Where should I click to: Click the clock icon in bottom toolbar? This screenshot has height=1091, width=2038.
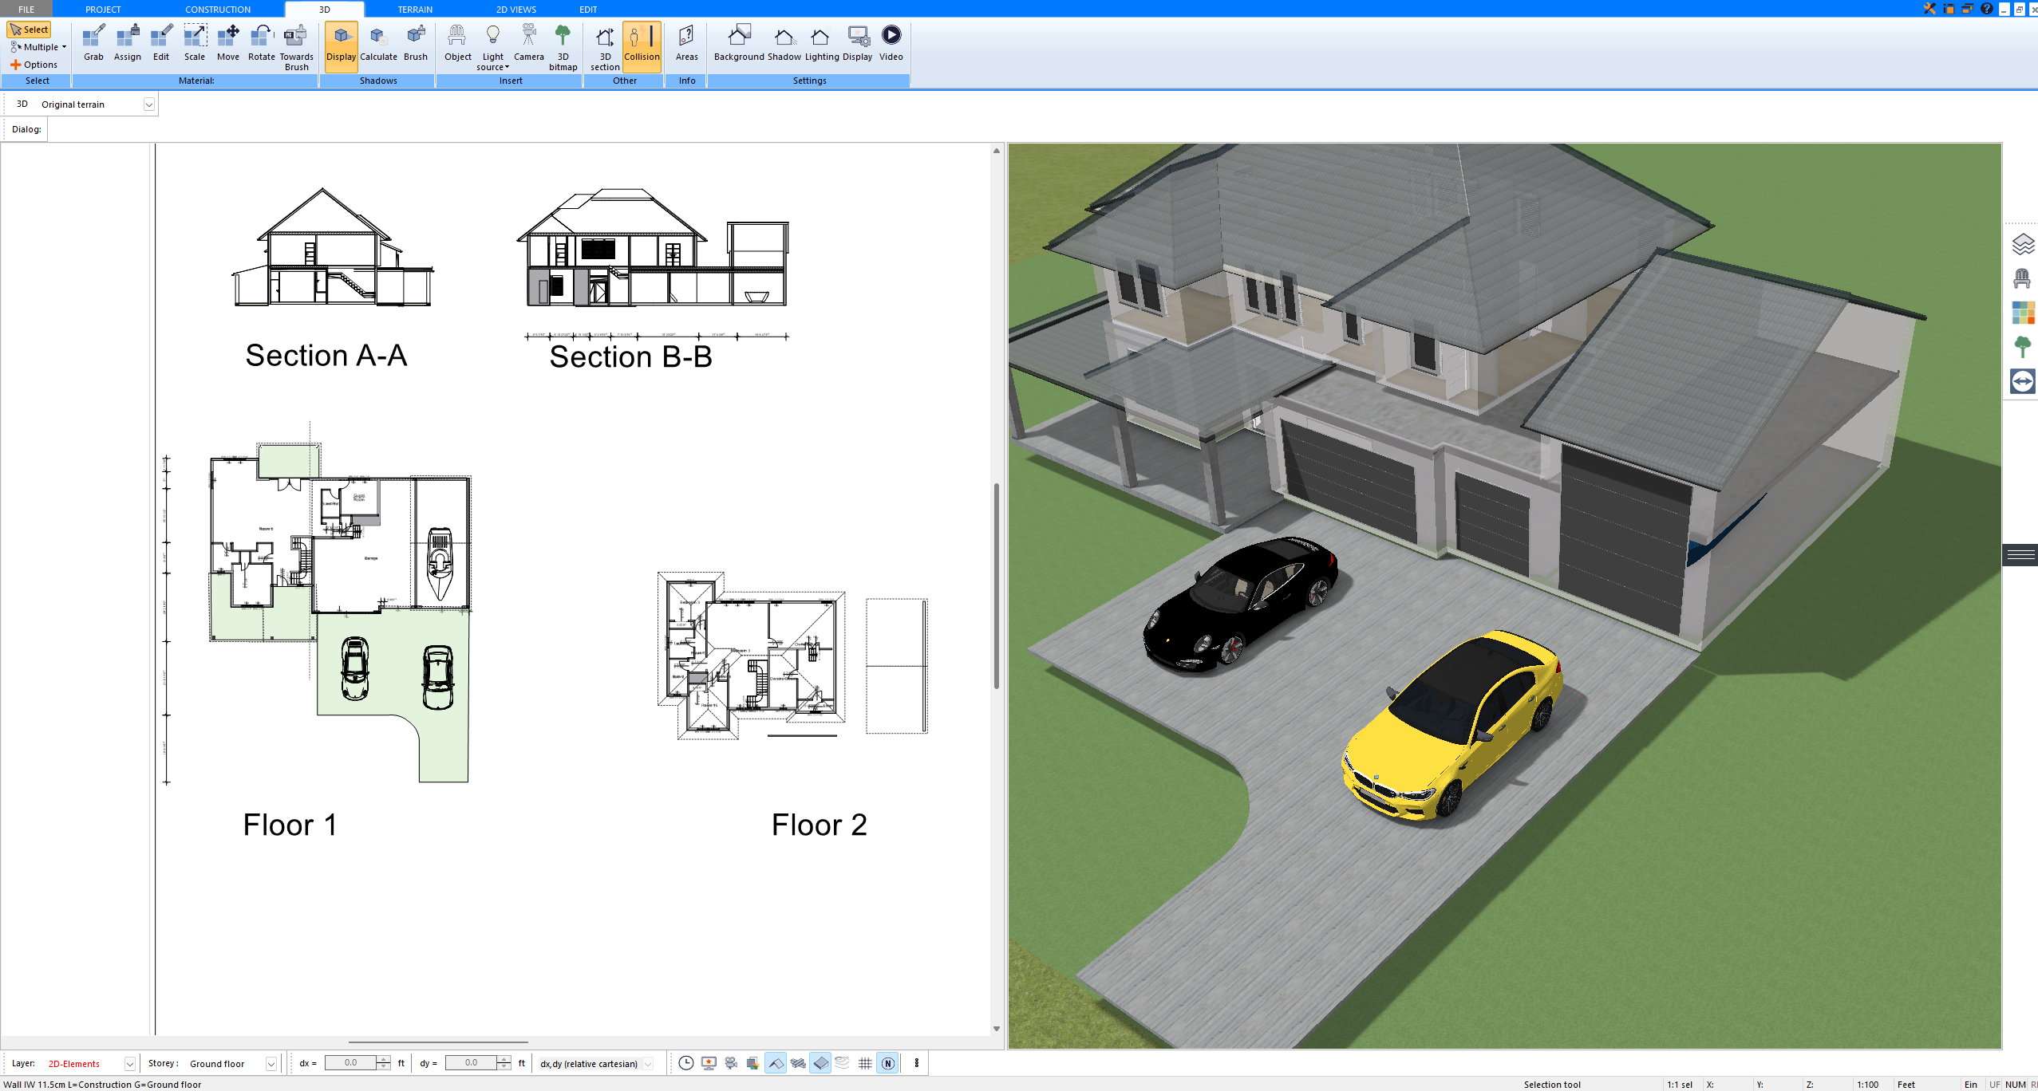[685, 1063]
